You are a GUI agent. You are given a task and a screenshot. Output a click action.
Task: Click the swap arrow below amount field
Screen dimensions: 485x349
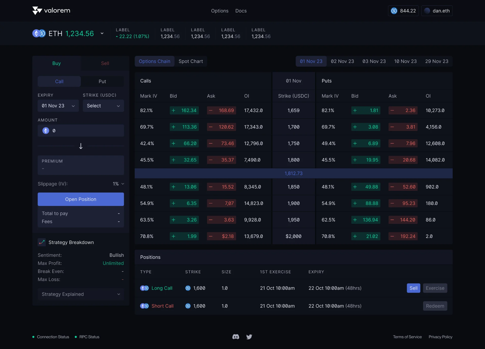(x=81, y=146)
